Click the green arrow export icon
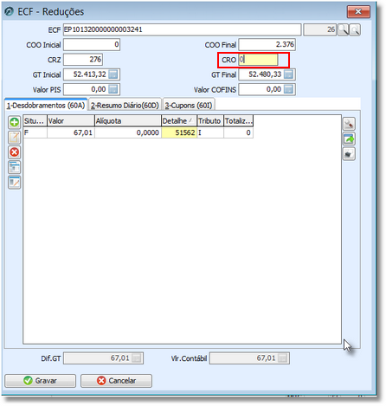Screen dimensions: 386x406 click(x=349, y=139)
